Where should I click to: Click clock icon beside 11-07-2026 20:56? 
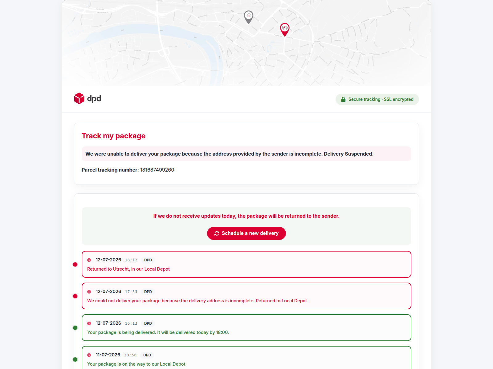[89, 355]
